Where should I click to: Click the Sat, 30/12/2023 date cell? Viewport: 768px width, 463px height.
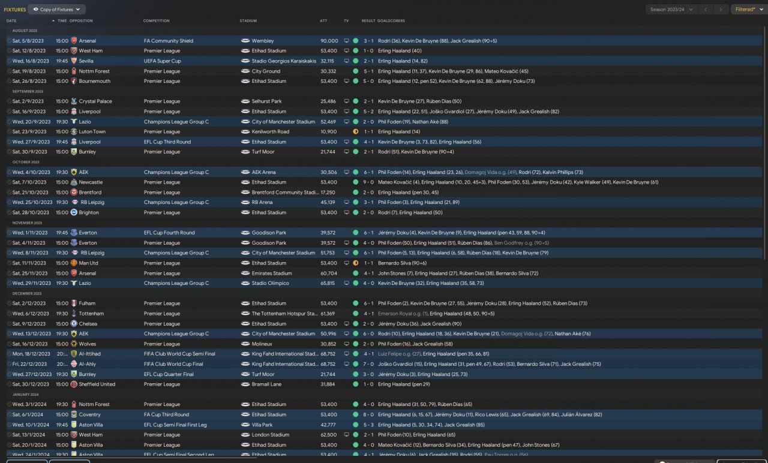pos(31,384)
